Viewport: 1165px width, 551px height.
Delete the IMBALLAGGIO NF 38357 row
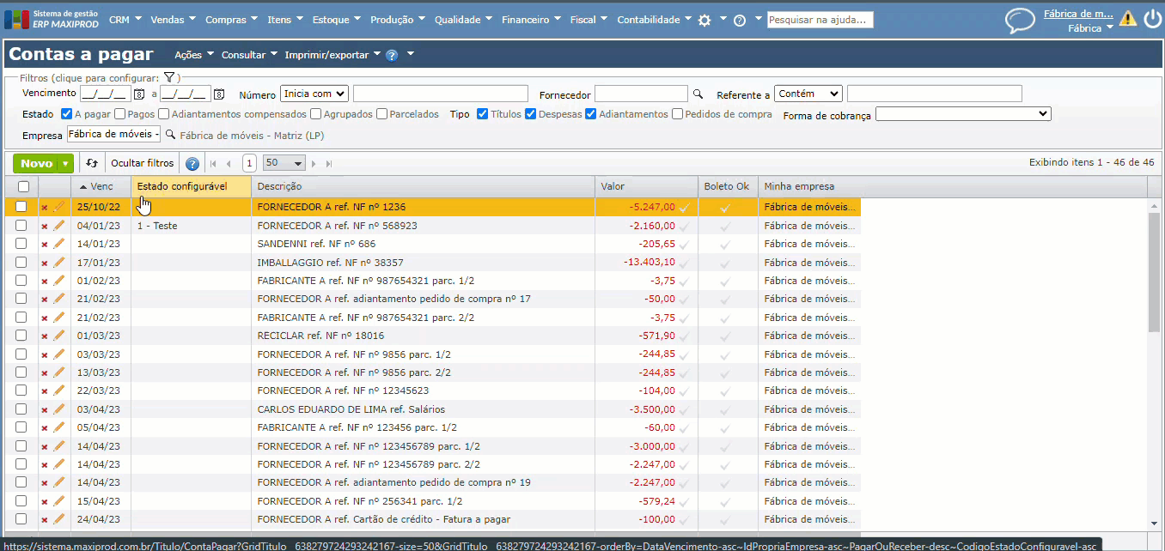45,263
